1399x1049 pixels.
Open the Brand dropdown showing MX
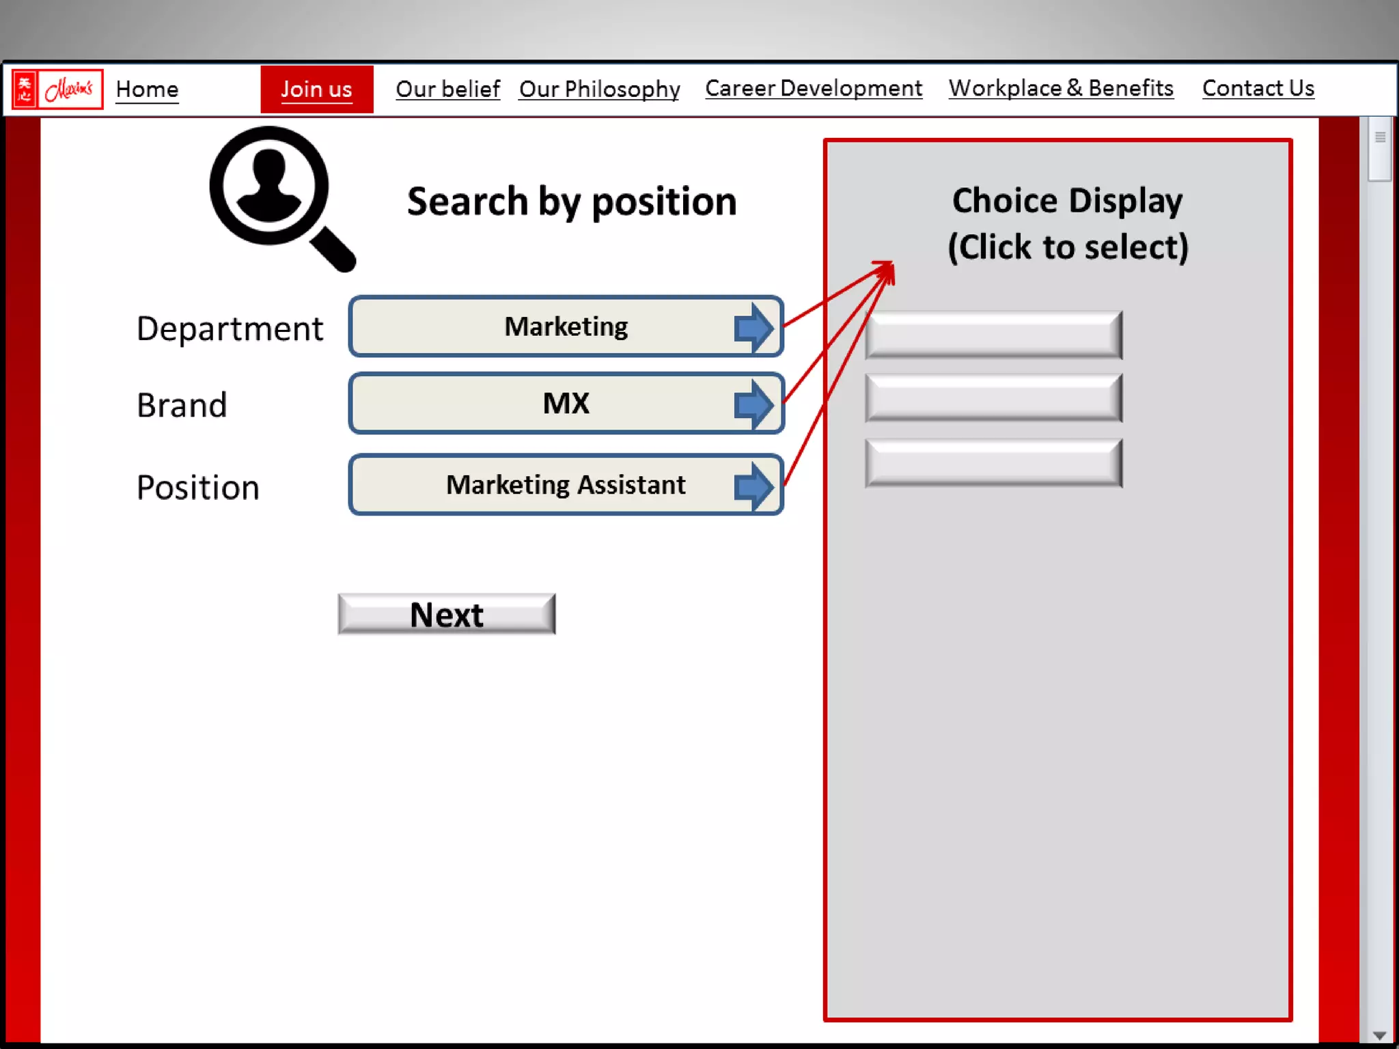point(566,404)
